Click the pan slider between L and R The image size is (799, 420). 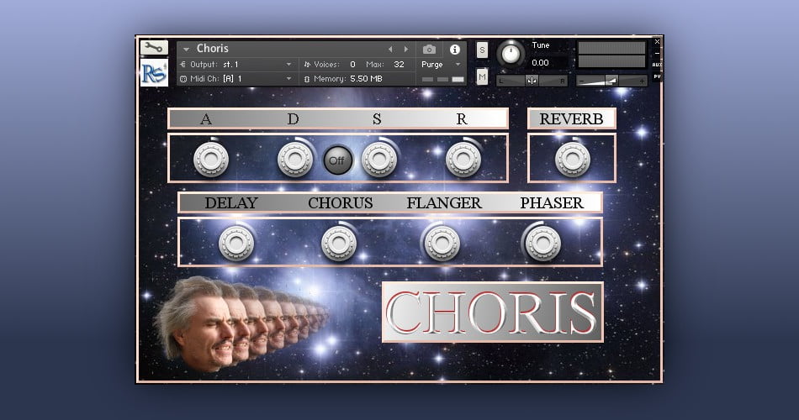pyautogui.click(x=532, y=81)
